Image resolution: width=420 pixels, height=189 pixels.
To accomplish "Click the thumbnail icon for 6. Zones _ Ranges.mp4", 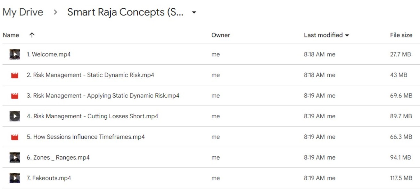I will pos(15,157).
